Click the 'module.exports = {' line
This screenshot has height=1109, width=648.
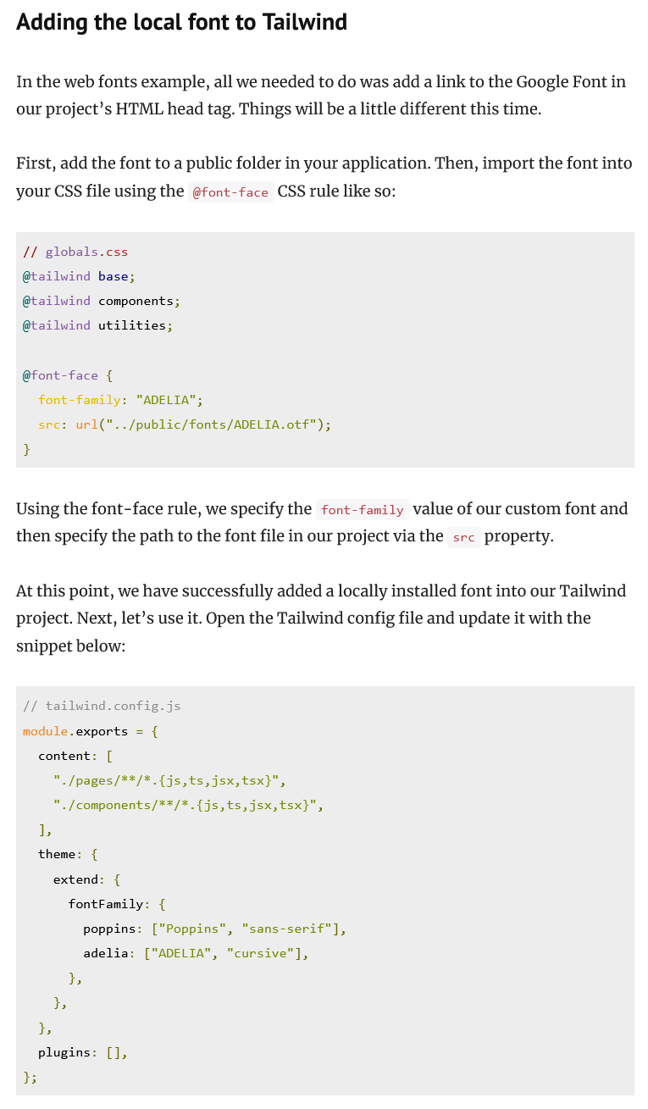coord(91,731)
